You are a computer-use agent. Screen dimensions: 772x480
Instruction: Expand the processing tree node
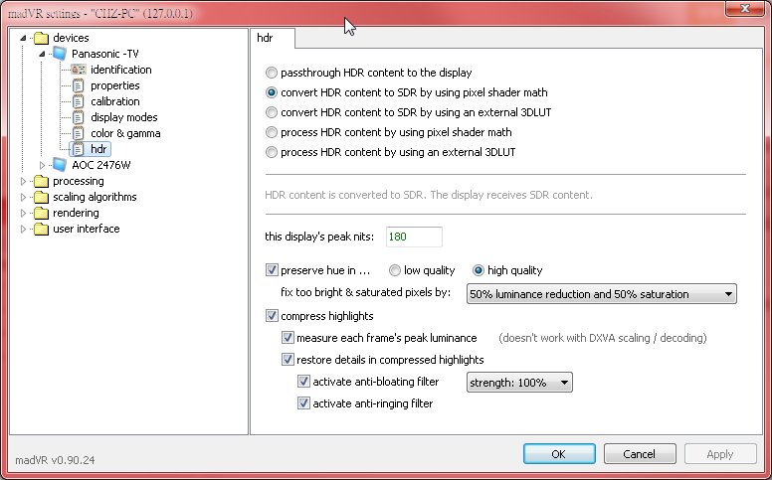pos(24,181)
